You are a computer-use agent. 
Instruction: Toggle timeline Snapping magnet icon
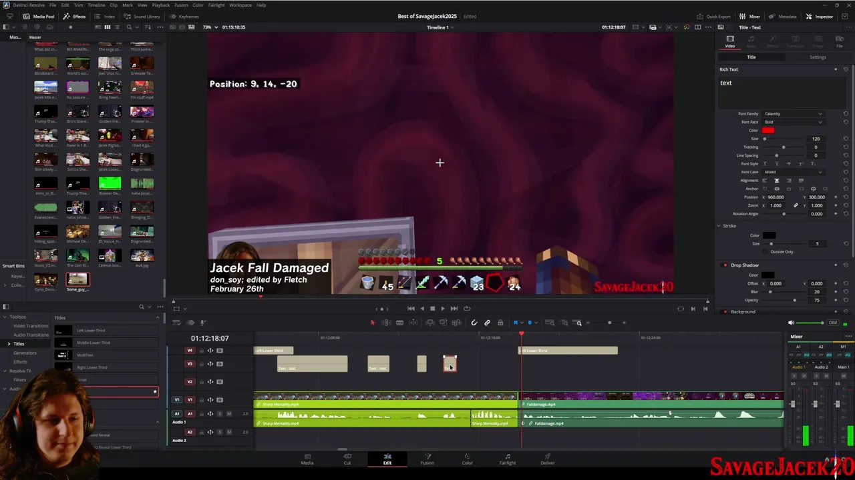pos(474,323)
